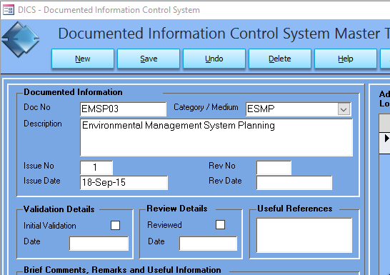Screen dimensions: 390x275
Task: Click the Save button
Action: tap(149, 59)
